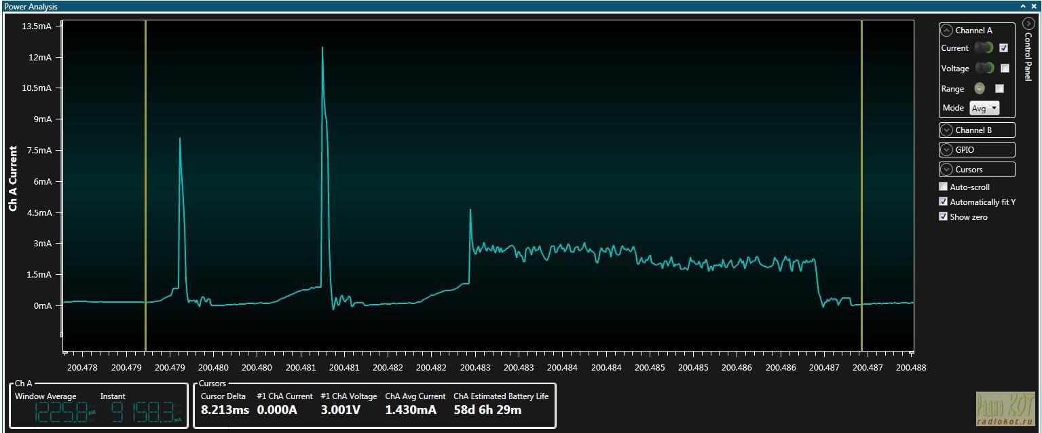The image size is (1042, 433).
Task: Close the Power Analysis panel
Action: pos(1034,6)
